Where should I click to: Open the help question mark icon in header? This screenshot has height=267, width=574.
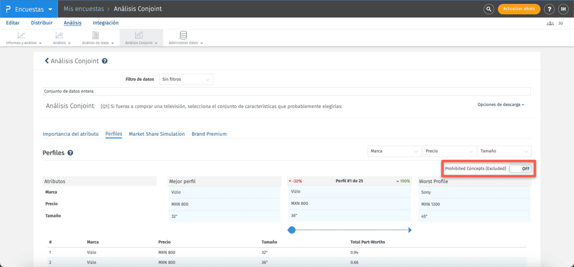(x=549, y=9)
